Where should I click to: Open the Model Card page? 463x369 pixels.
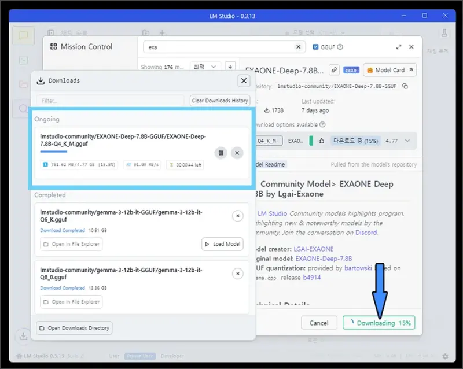(x=389, y=70)
